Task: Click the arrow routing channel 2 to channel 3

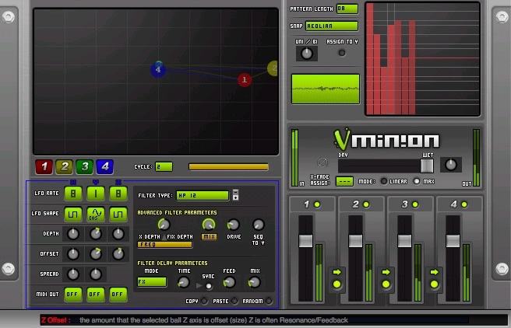Action: tap(386, 272)
